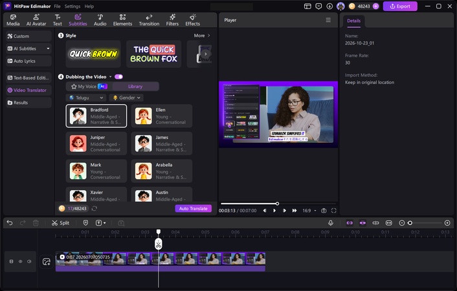This screenshot has height=291, width=457.
Task: Add more credits with plus icon
Action: (375, 6)
